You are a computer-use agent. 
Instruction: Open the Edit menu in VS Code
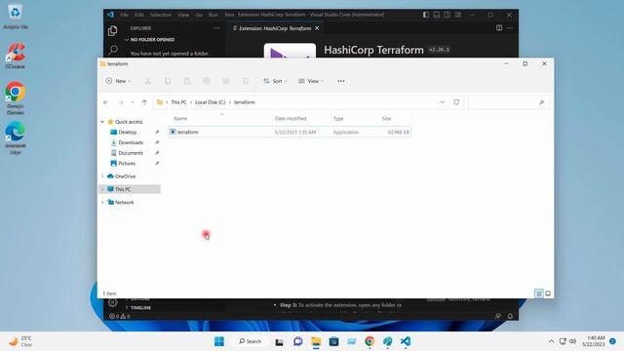click(x=138, y=15)
